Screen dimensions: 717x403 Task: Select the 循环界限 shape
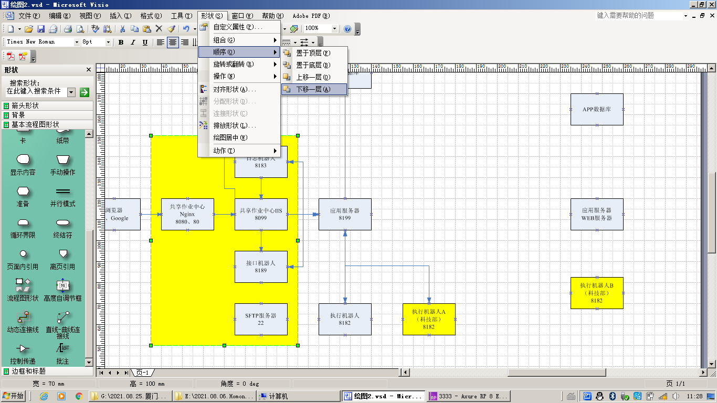pyautogui.click(x=23, y=227)
